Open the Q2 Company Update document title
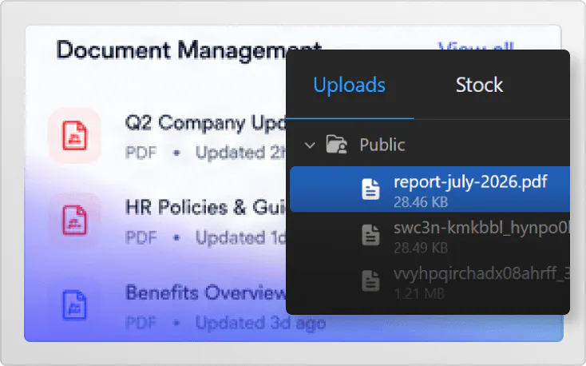 coord(205,123)
